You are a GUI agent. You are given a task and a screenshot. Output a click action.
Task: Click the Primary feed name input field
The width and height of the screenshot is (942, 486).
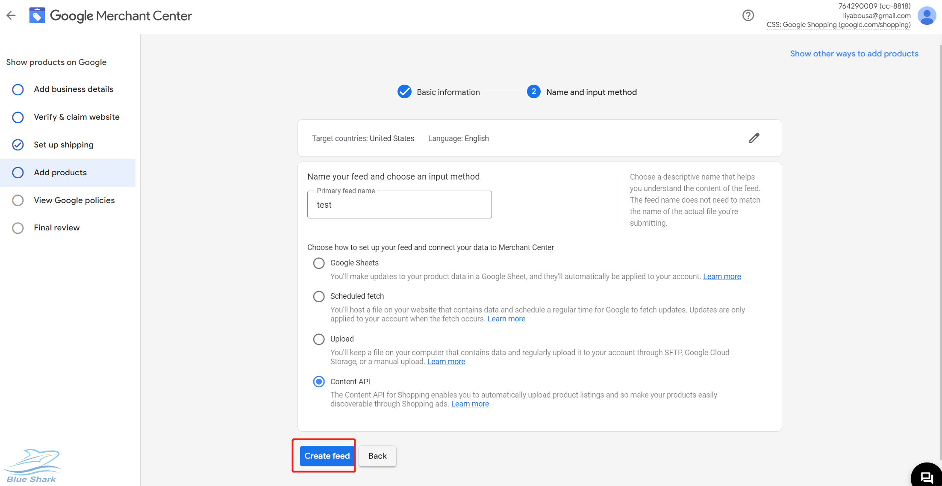(x=400, y=205)
